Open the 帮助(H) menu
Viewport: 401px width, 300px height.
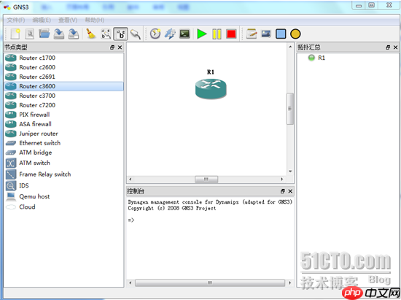[x=94, y=20]
